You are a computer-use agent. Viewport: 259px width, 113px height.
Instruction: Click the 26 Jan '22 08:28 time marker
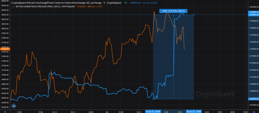tap(153, 112)
